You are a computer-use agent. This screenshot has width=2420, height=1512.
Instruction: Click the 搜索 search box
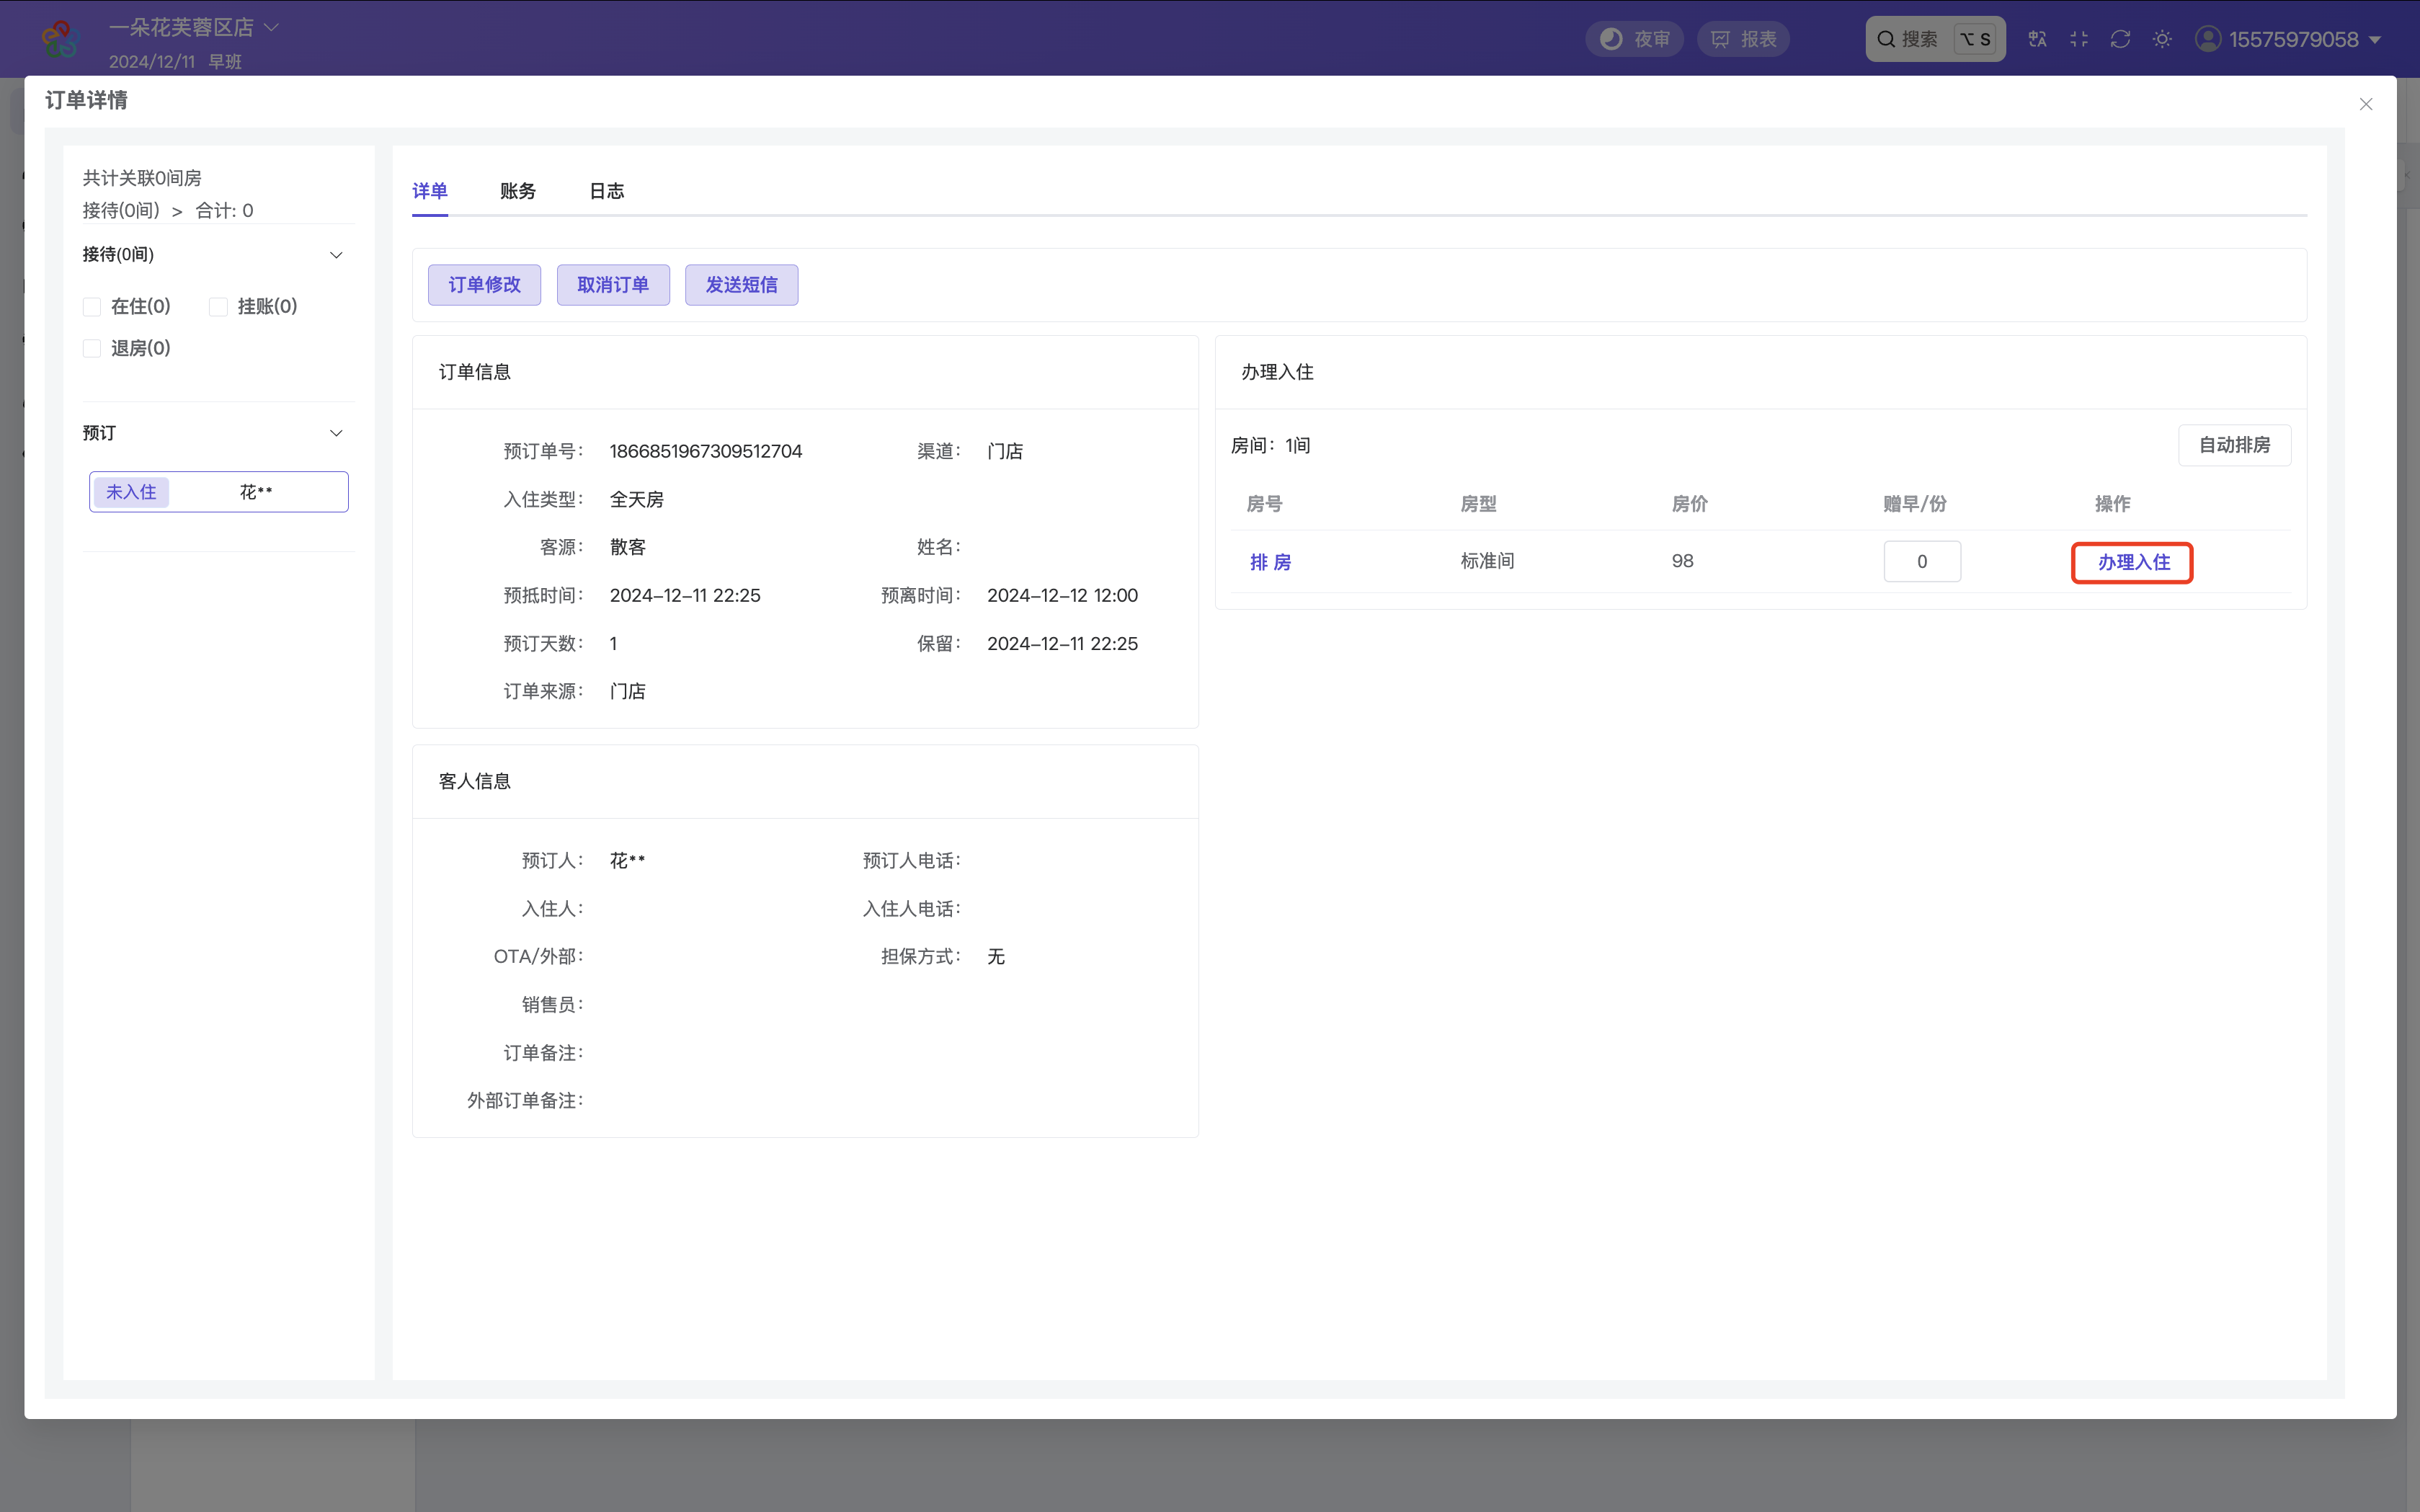click(x=1935, y=39)
